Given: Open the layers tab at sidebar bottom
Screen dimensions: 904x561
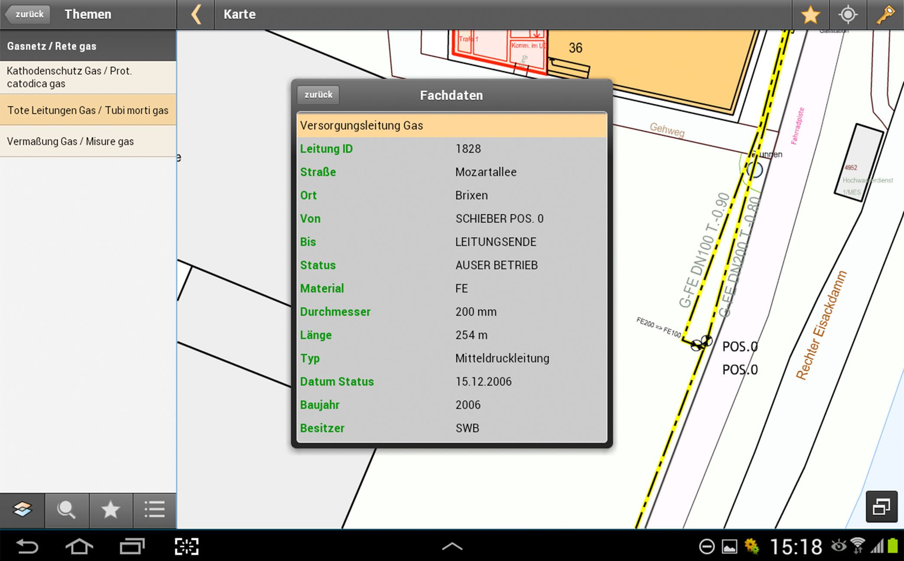Looking at the screenshot, I should coord(23,509).
